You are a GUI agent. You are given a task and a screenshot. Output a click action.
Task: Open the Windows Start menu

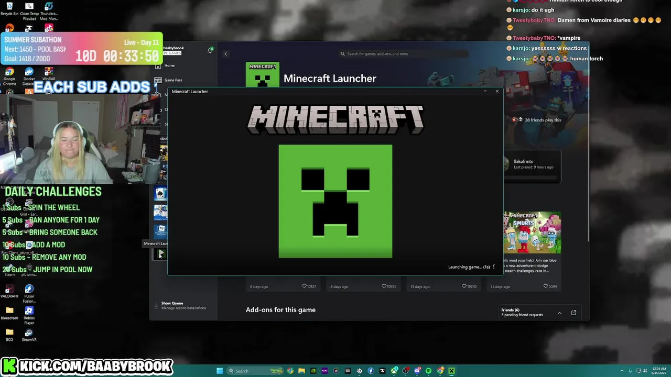(x=220, y=371)
